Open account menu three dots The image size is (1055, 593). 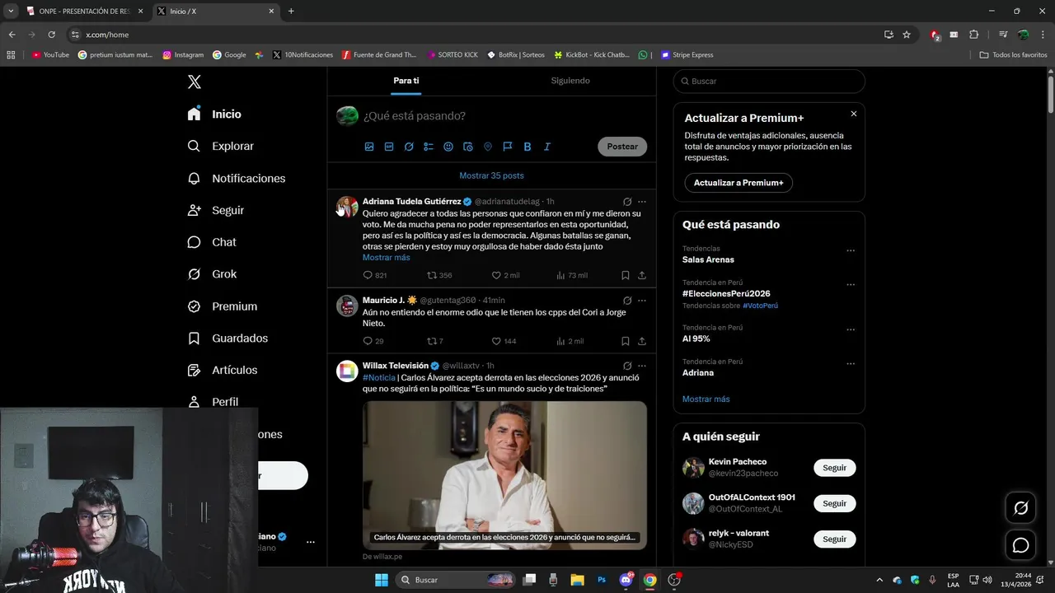(x=311, y=542)
